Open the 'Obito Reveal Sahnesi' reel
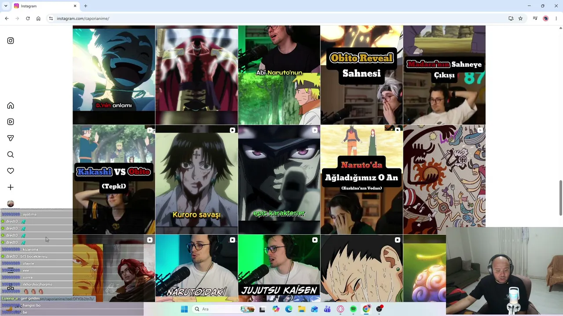 [362, 75]
